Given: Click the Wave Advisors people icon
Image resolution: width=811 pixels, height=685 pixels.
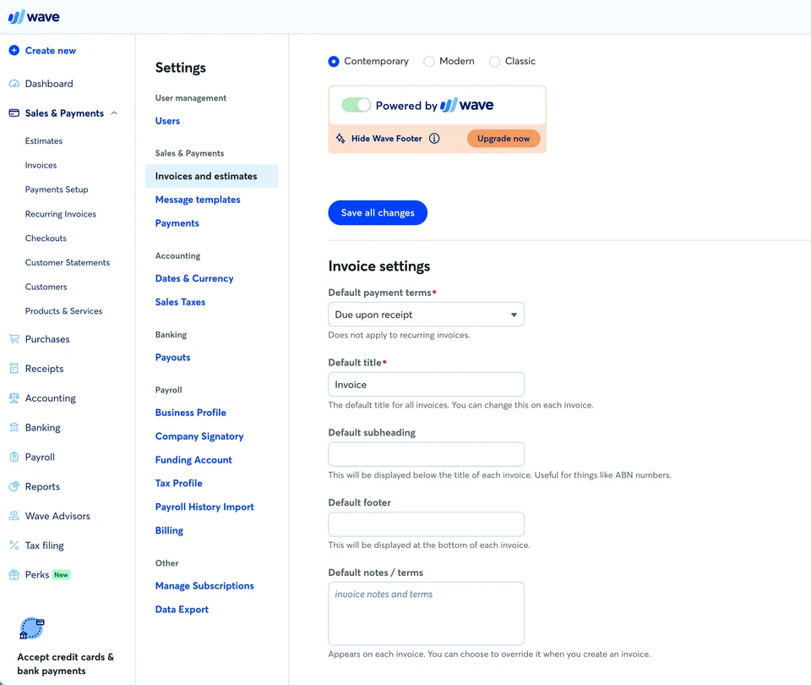Looking at the screenshot, I should pos(14,516).
